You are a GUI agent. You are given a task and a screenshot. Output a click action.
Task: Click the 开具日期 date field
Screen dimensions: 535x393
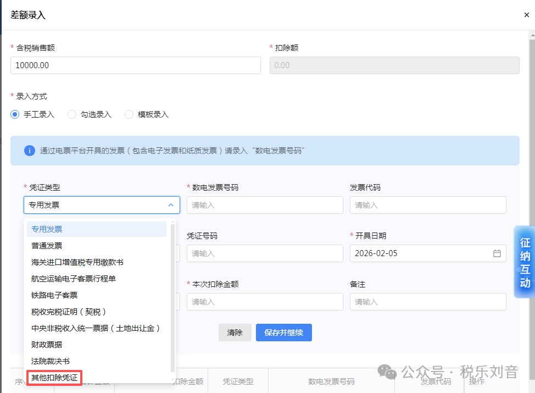click(428, 253)
